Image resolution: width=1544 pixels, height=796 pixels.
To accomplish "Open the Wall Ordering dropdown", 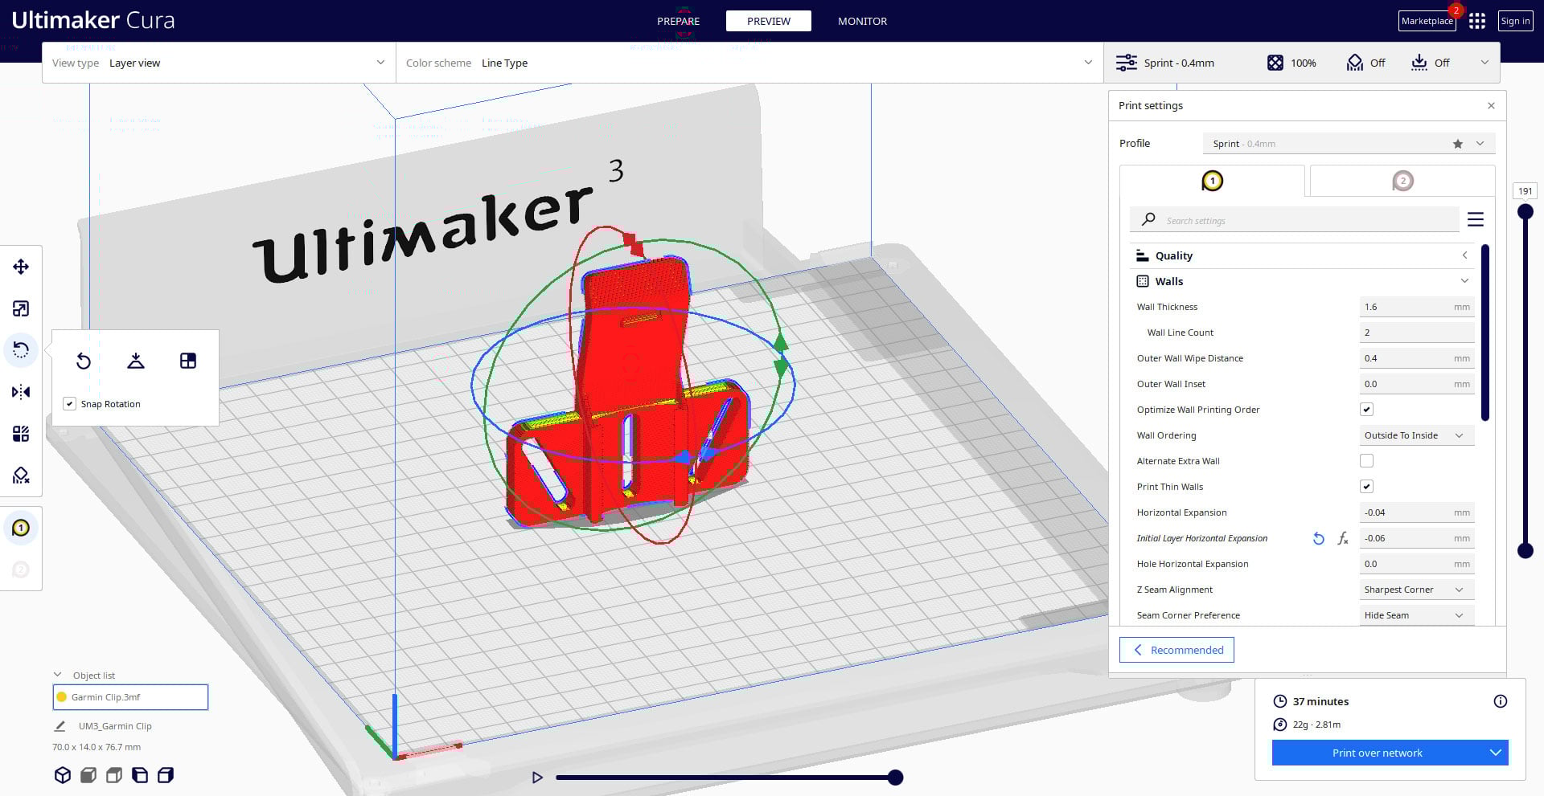I will point(1415,435).
